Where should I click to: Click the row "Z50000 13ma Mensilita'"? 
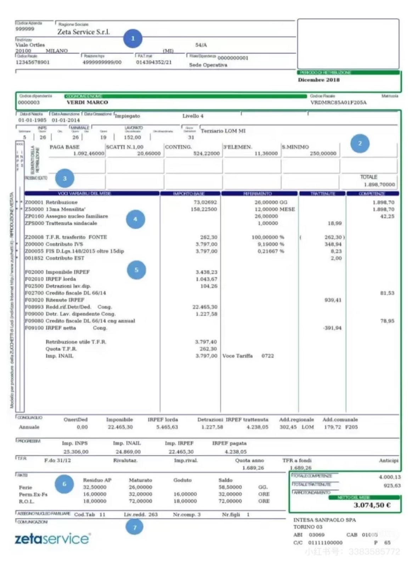coord(55,209)
